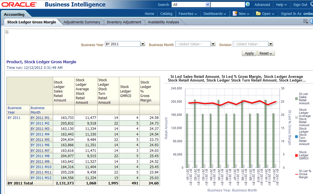Open the Availability Analysis tab
Screen dimensions: 313x194
(x=163, y=22)
